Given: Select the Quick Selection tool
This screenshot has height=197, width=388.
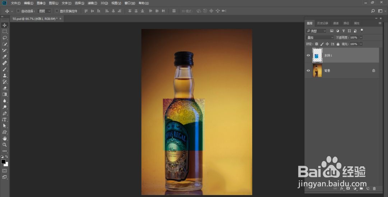Looking at the screenshot, I should (x=4, y=44).
